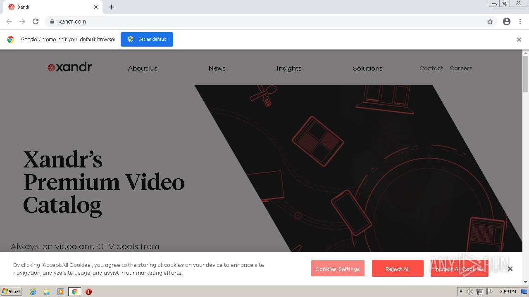Click the hero devices illustration
This screenshot has height=297, width=529.
(358, 168)
